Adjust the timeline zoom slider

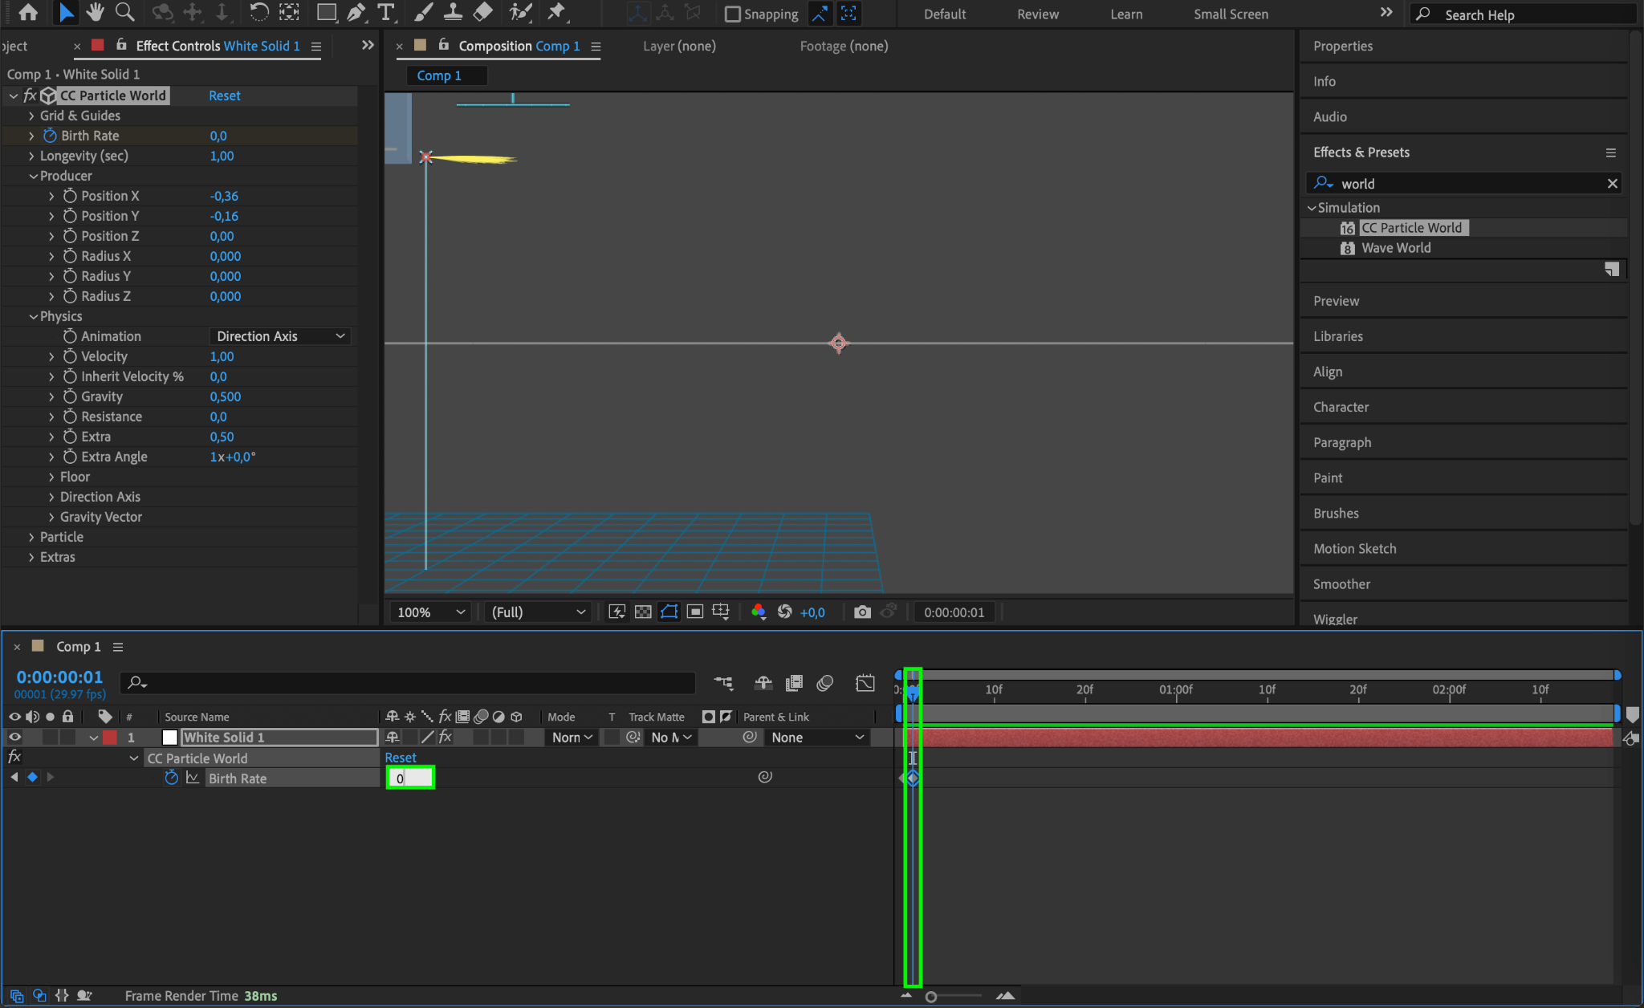click(x=931, y=996)
